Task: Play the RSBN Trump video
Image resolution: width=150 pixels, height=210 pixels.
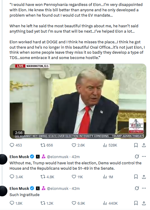Action: [78, 101]
